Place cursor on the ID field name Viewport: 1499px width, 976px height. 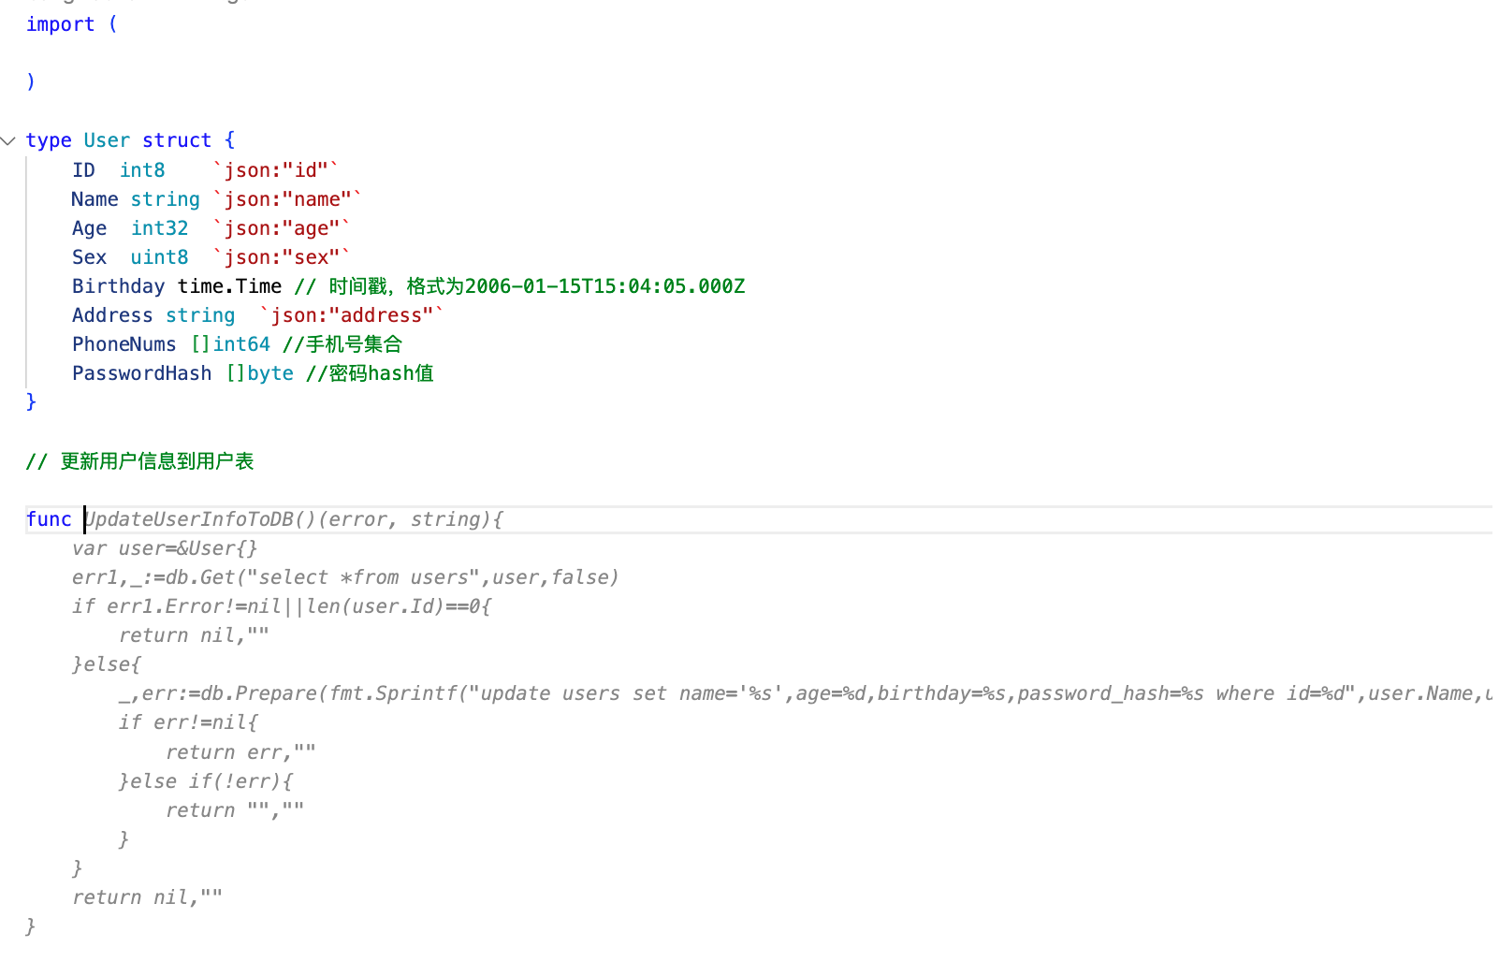(x=83, y=170)
